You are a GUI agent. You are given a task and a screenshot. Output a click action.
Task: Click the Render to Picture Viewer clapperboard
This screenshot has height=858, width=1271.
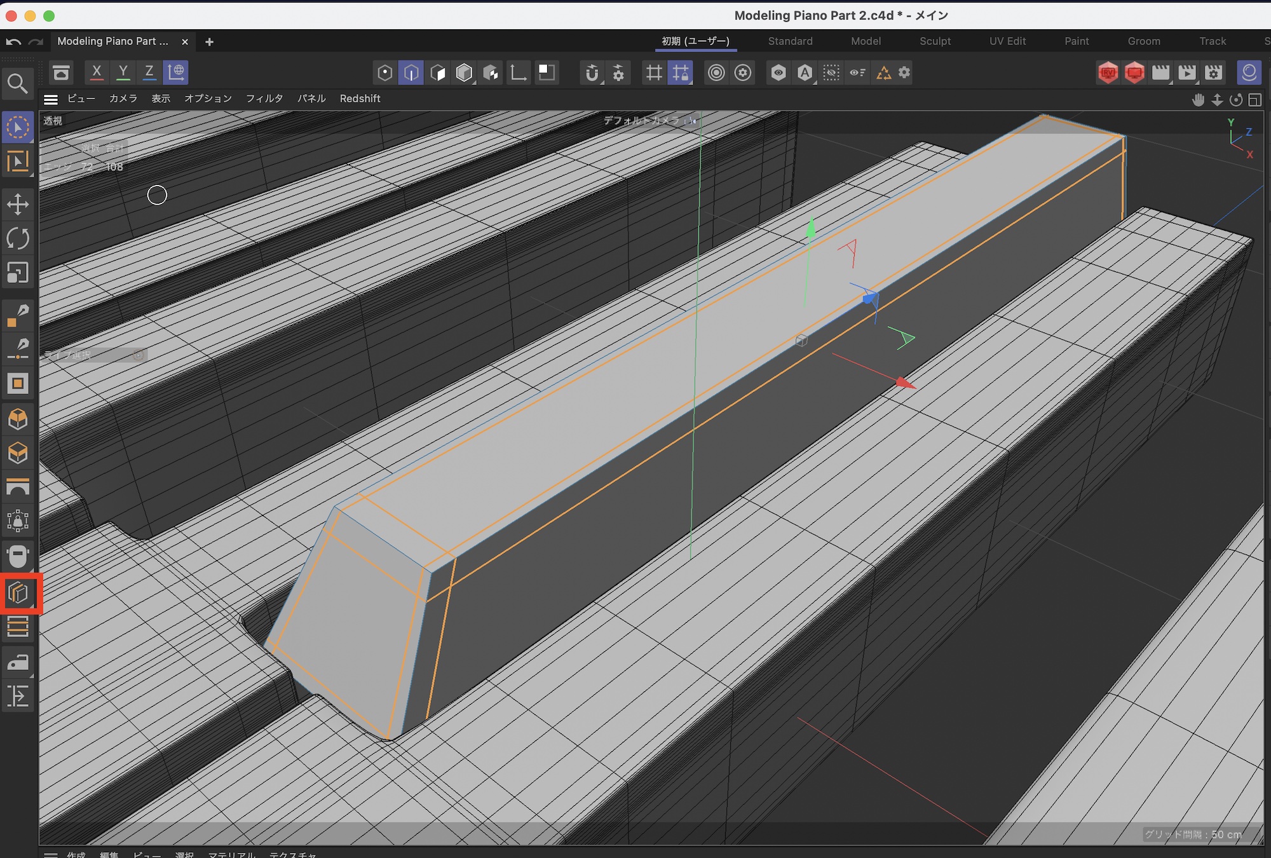tap(1187, 72)
